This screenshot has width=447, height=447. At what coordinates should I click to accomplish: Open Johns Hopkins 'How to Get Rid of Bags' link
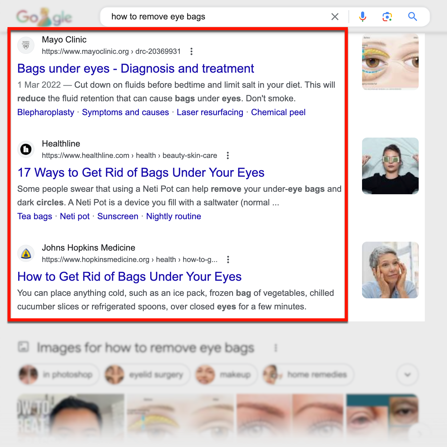tap(129, 276)
